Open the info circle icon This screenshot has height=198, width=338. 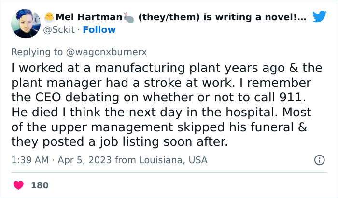pos(319,160)
